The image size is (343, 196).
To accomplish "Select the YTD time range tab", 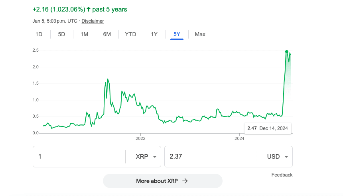I will point(130,34).
